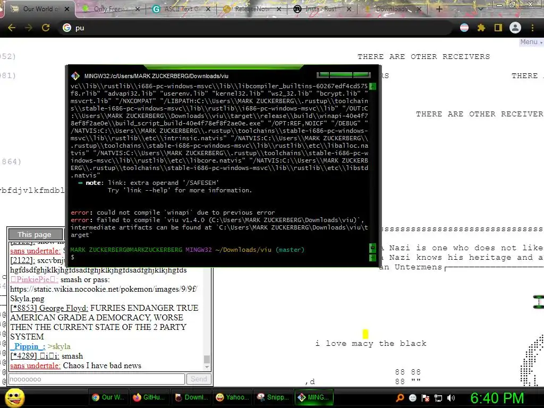The width and height of the screenshot is (544, 408).
Task: Click the orange search tray icon
Action: (399, 398)
